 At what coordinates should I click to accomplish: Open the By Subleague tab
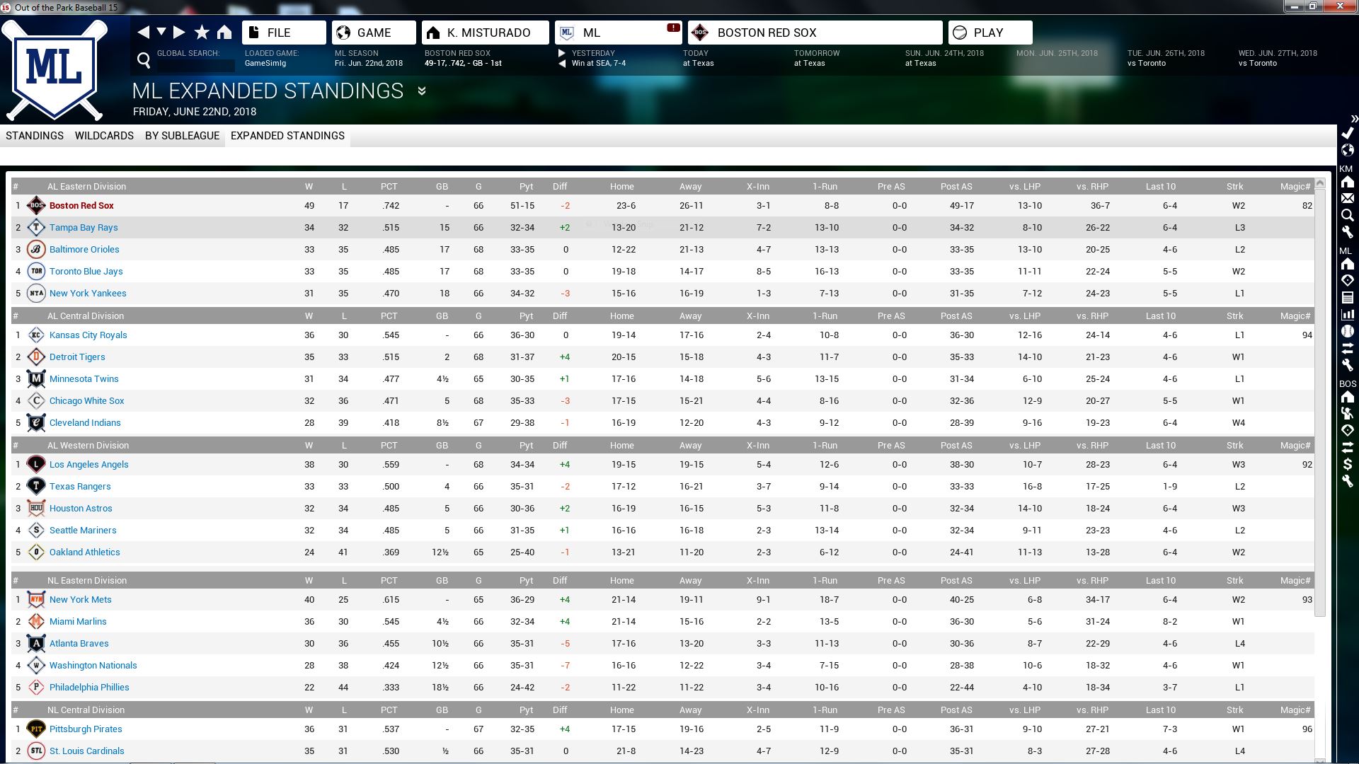[182, 136]
